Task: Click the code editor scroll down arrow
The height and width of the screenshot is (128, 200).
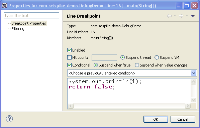Action: coord(193,100)
